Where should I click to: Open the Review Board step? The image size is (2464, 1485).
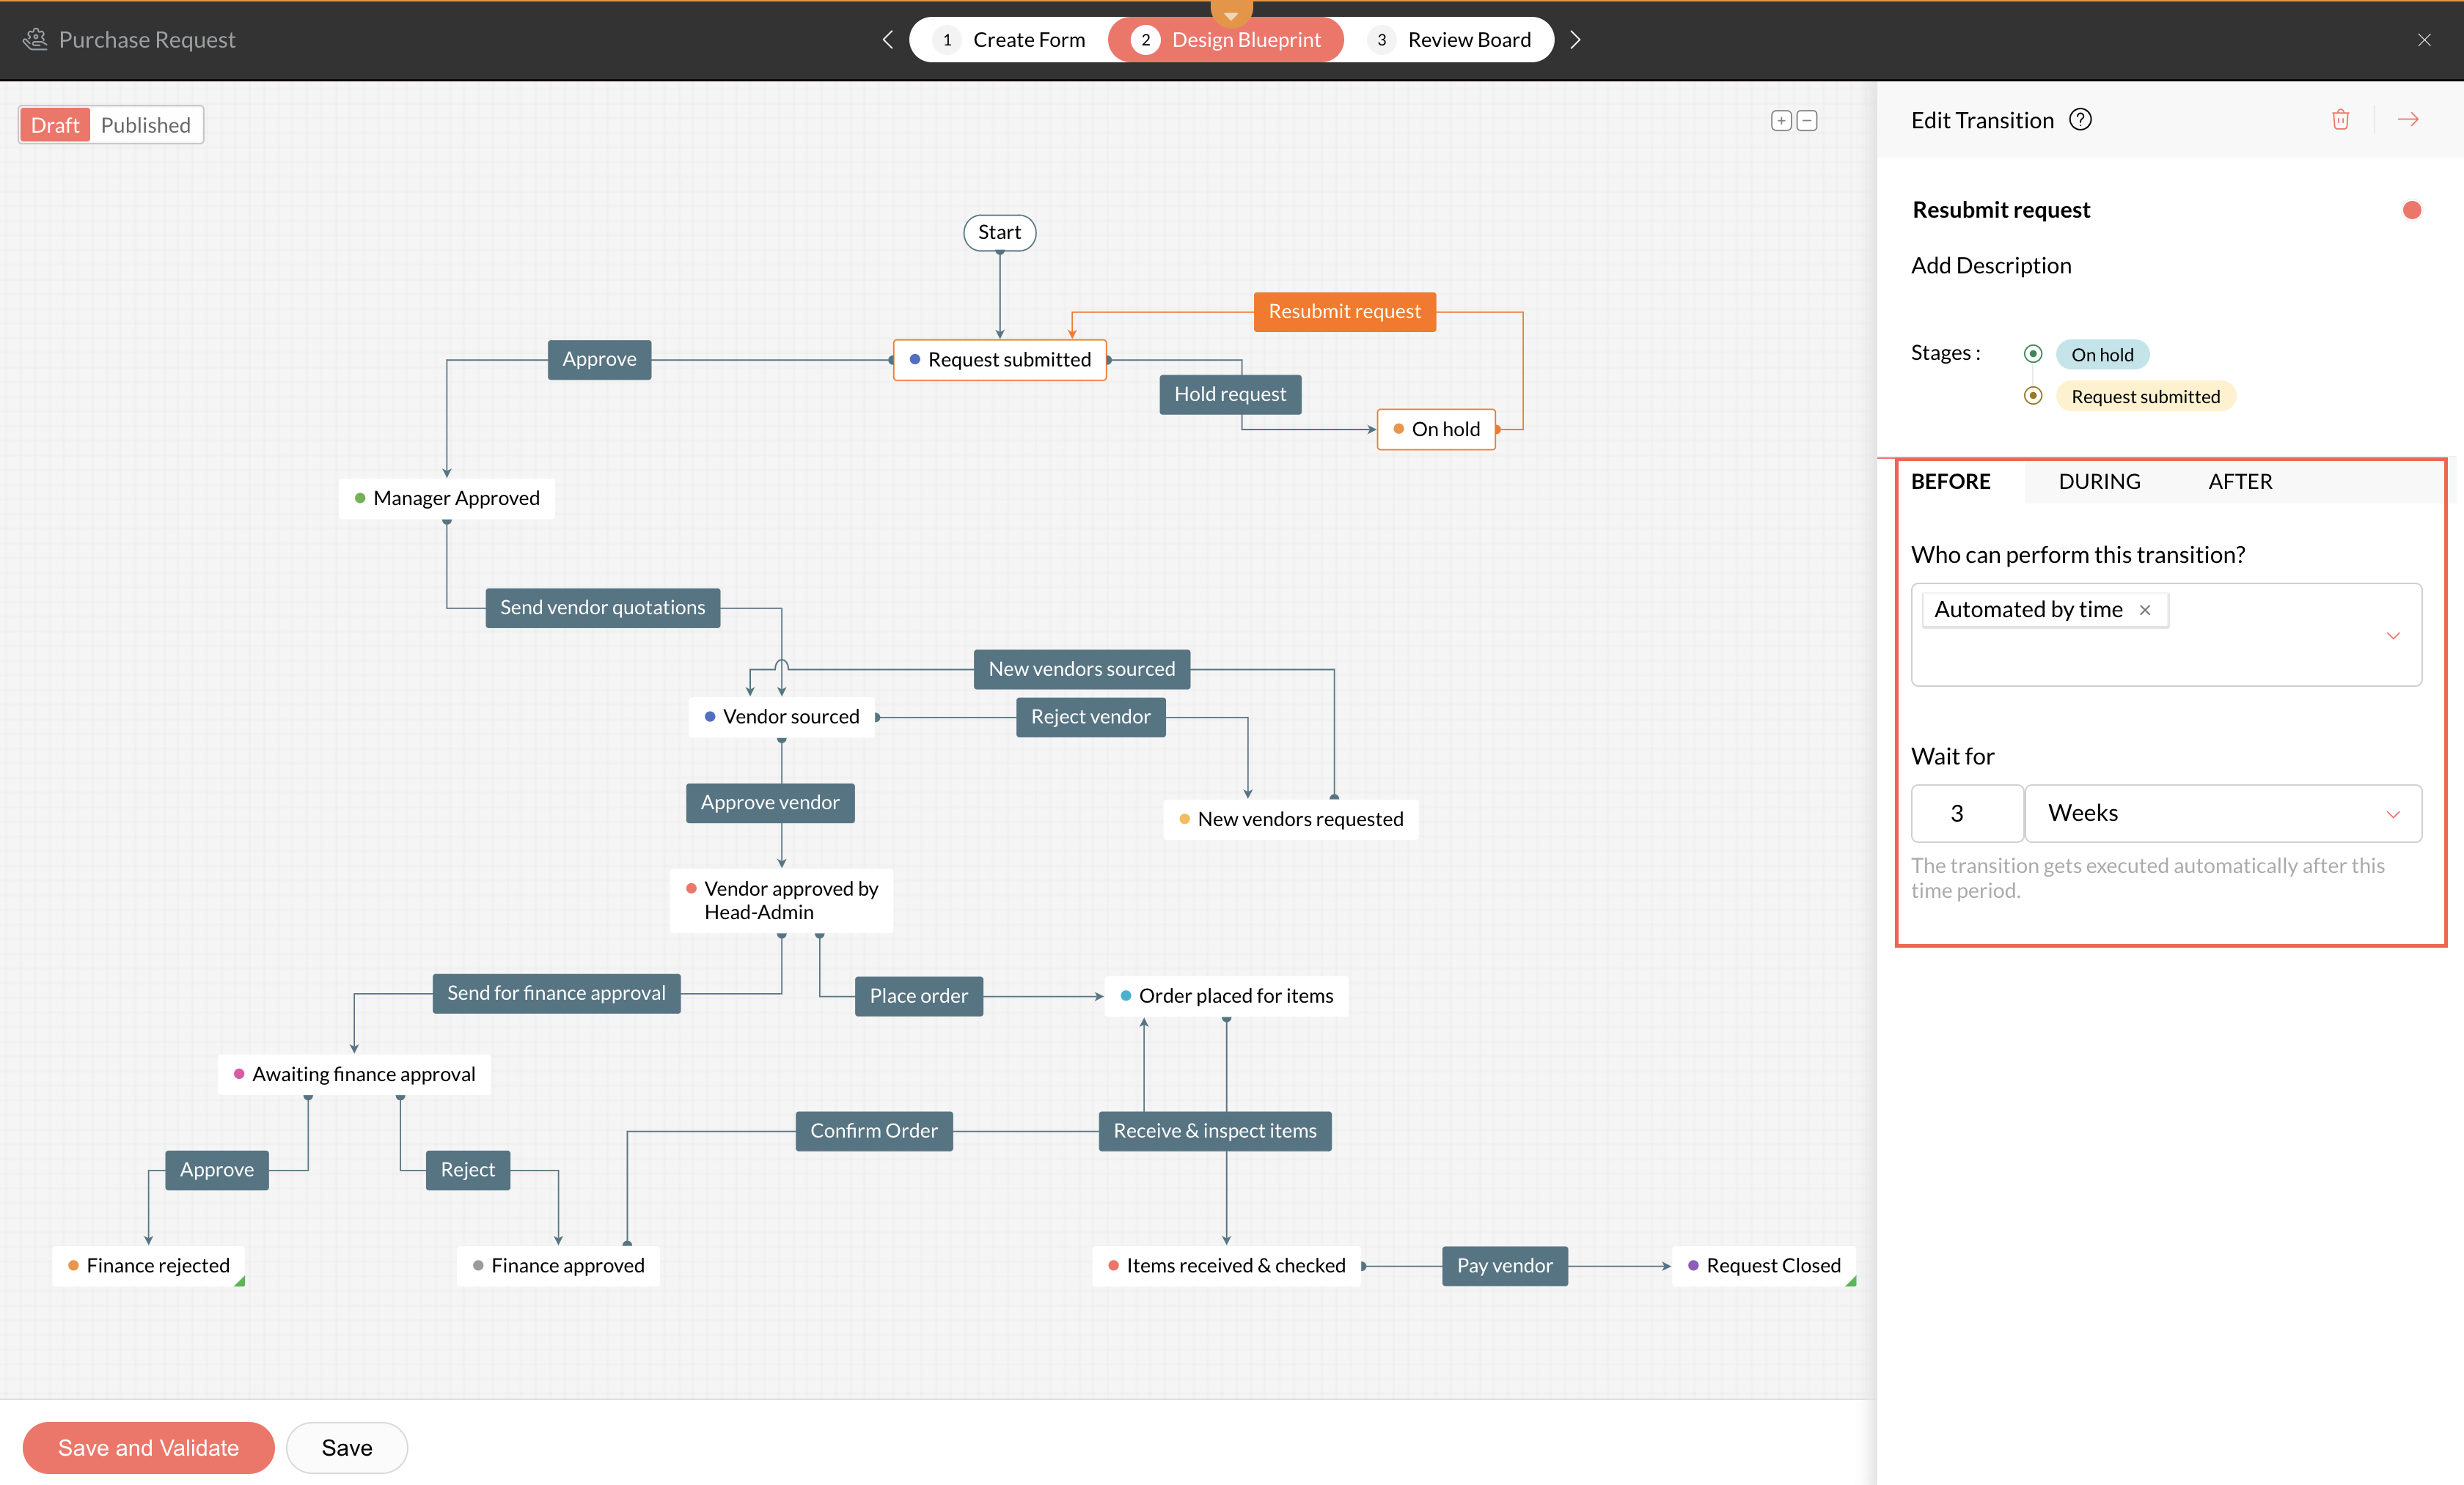click(1450, 40)
